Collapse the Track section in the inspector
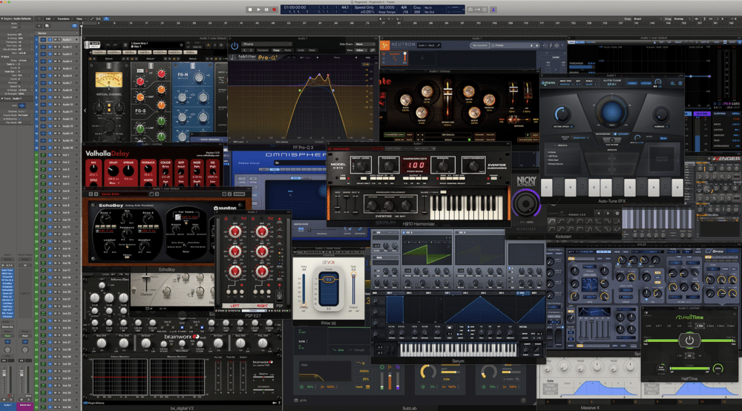Image resolution: width=742 pixels, height=411 pixels. click(2, 99)
